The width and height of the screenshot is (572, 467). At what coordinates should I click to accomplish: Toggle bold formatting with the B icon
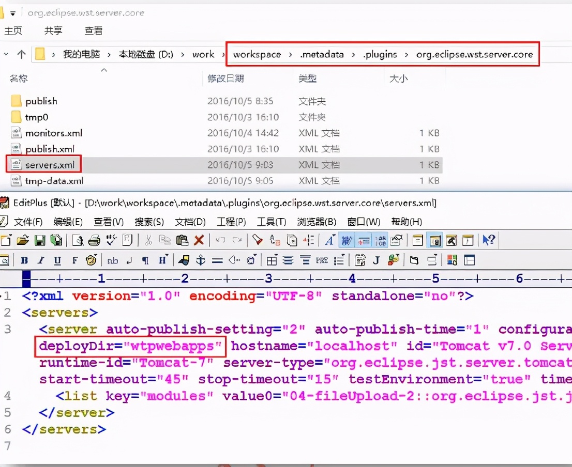coord(24,260)
